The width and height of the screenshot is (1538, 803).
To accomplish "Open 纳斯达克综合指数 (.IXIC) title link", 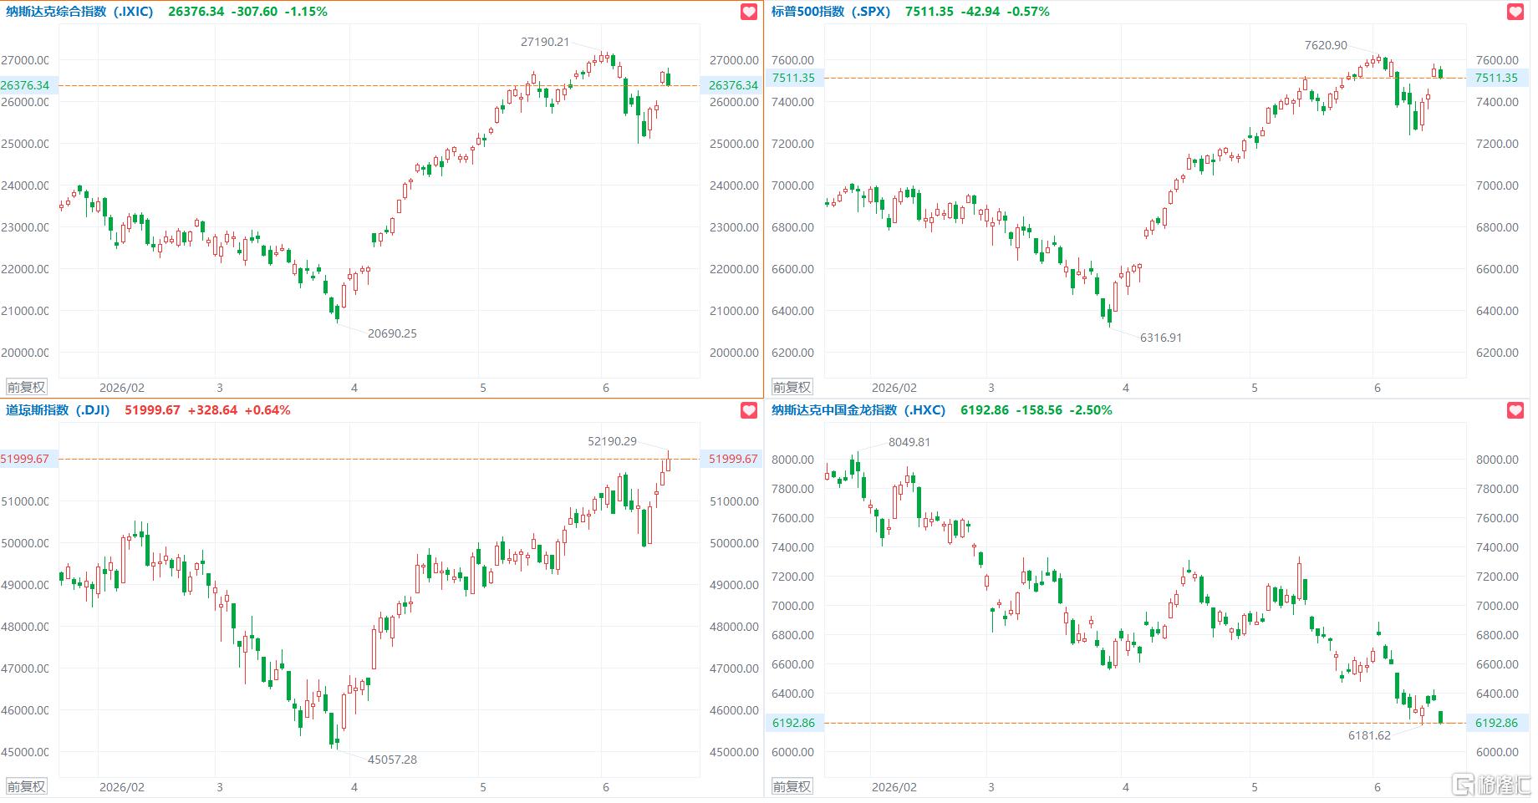I will [x=79, y=12].
